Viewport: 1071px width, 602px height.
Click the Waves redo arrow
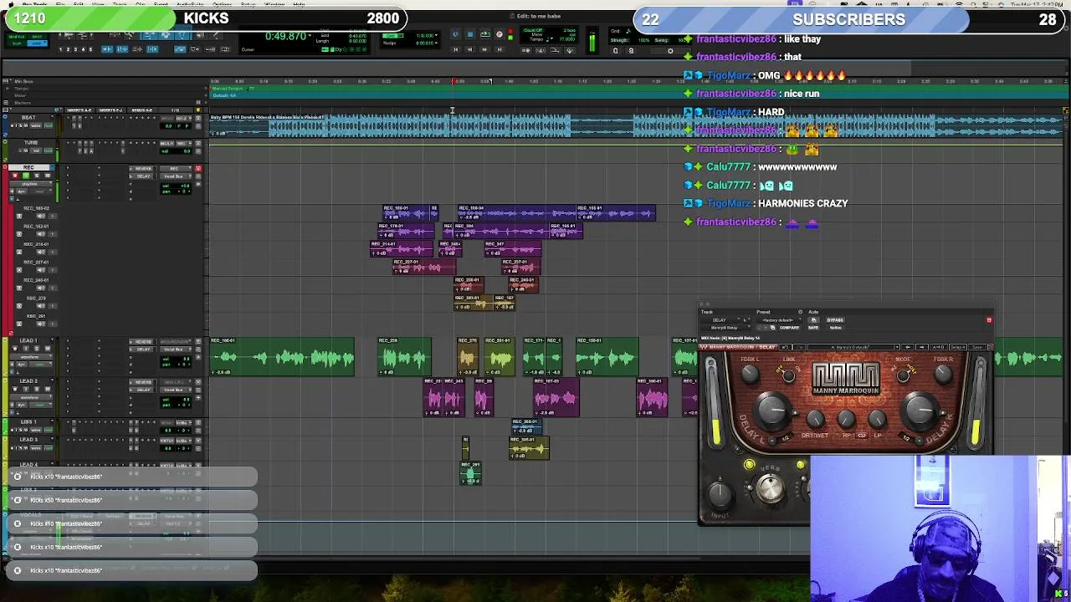pyautogui.click(x=799, y=347)
